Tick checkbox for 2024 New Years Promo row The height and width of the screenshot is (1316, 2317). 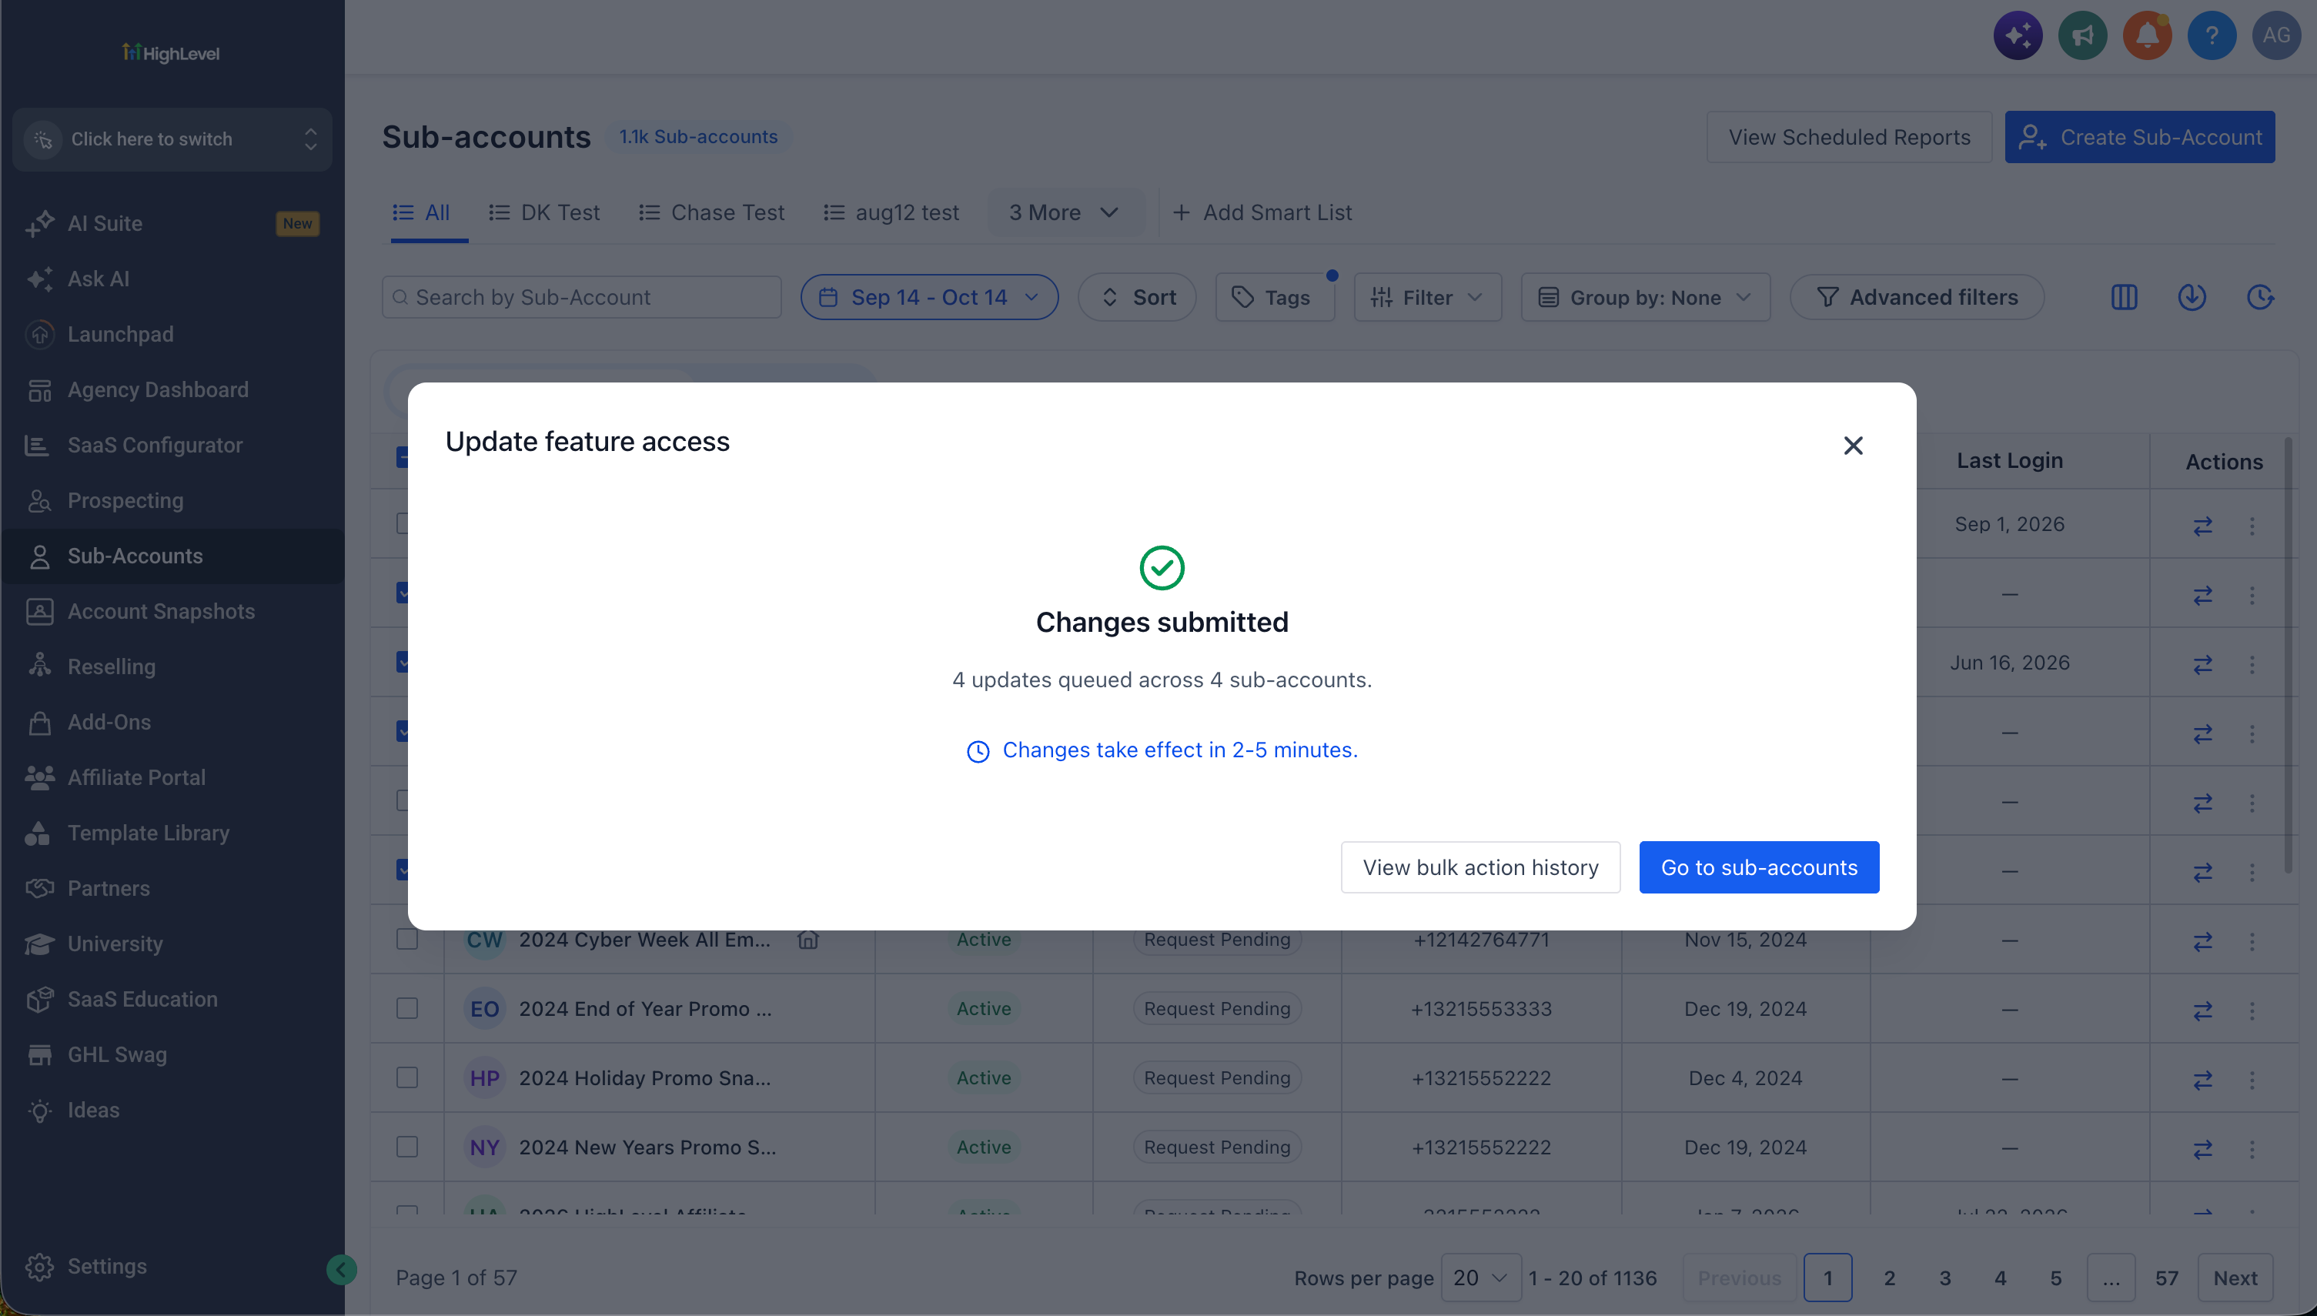(x=406, y=1147)
